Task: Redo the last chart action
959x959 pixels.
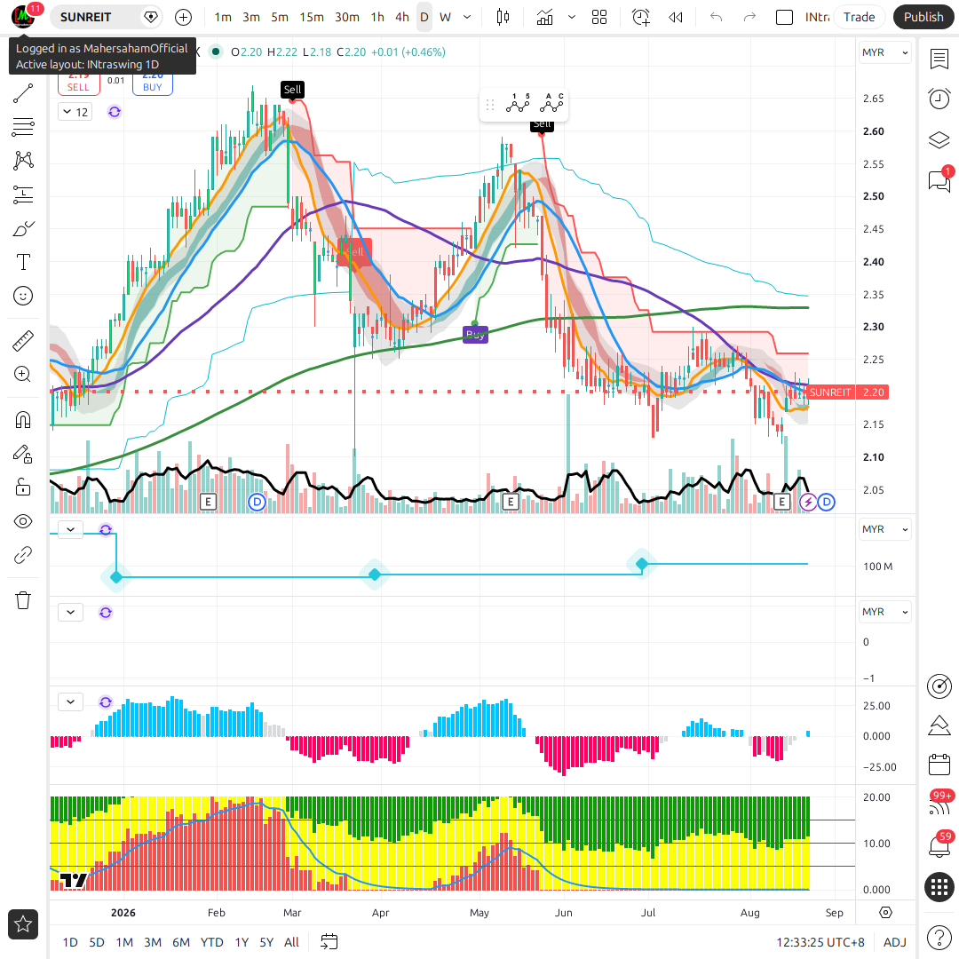Action: point(749,17)
